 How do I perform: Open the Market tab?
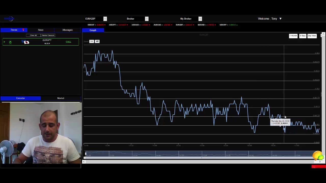pyautogui.click(x=61, y=98)
